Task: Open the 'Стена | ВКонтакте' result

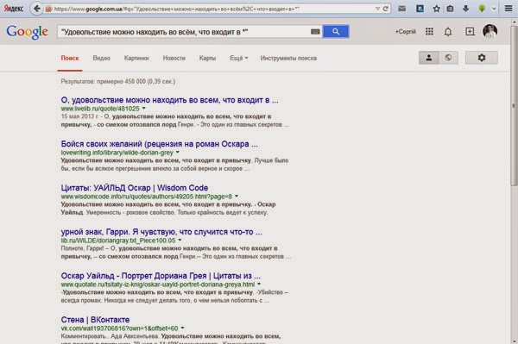Action: coord(95,320)
